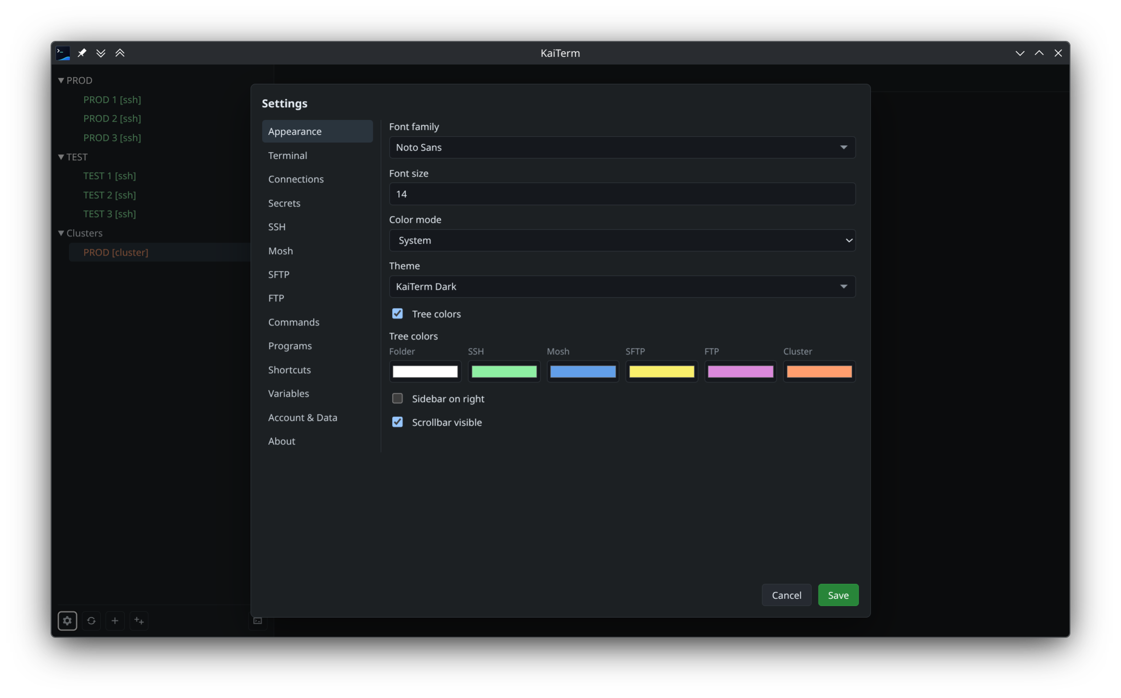
Task: Pick the yellow SFTP color swatch
Action: [661, 372]
